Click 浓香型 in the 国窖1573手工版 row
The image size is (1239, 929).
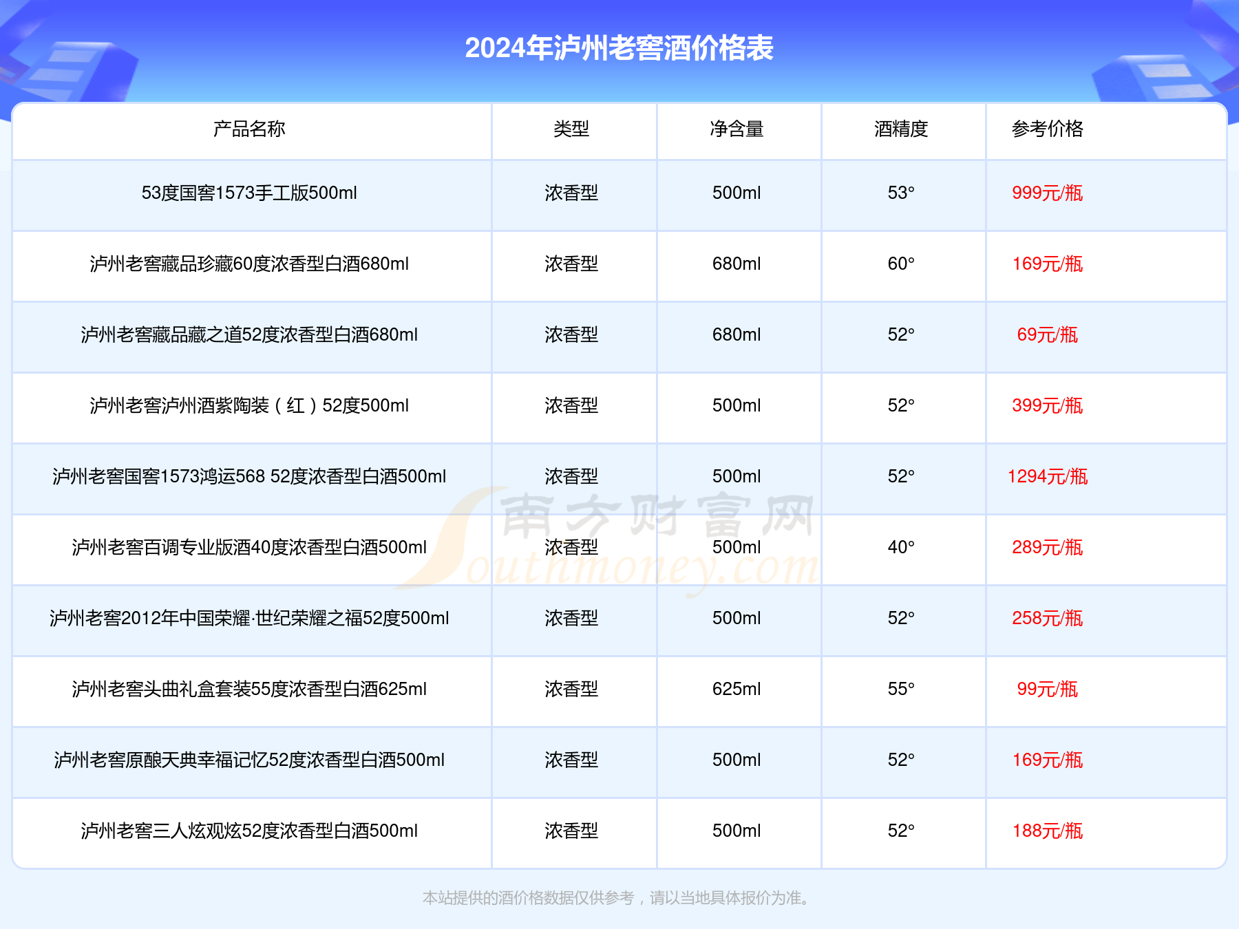click(571, 193)
